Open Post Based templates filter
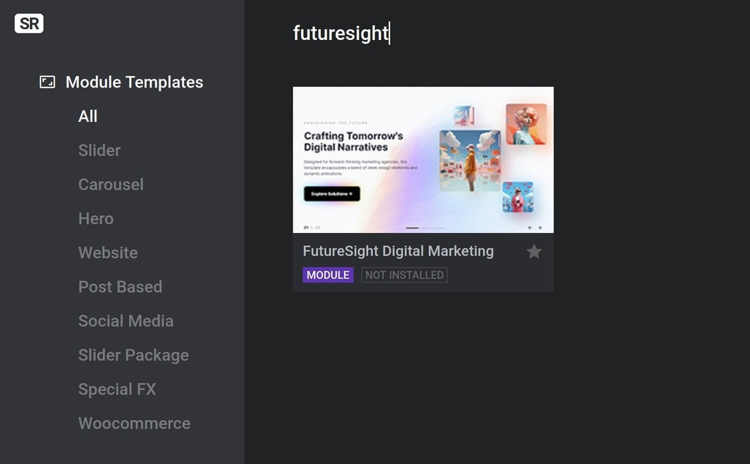Viewport: 750px width, 464px height. point(120,287)
